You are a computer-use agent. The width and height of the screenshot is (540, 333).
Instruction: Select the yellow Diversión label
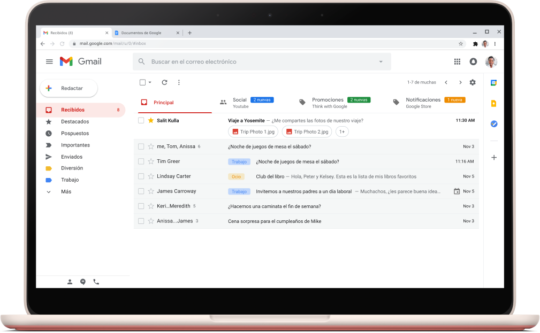click(x=72, y=168)
